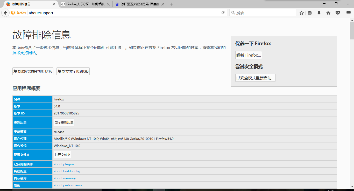Open the about:memory link
Screen dimensions: 354x191
64,178
